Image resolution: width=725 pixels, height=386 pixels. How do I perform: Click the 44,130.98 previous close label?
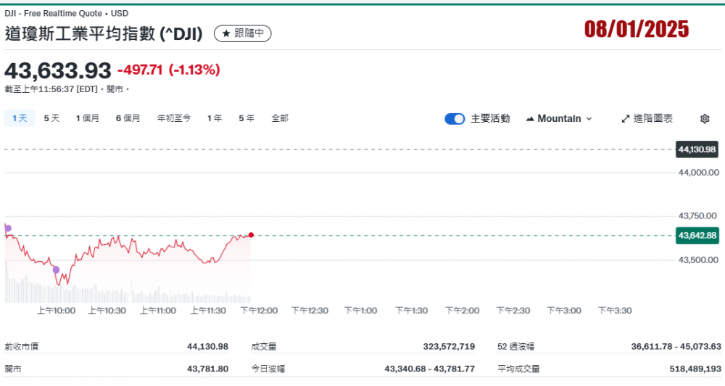[x=697, y=149]
